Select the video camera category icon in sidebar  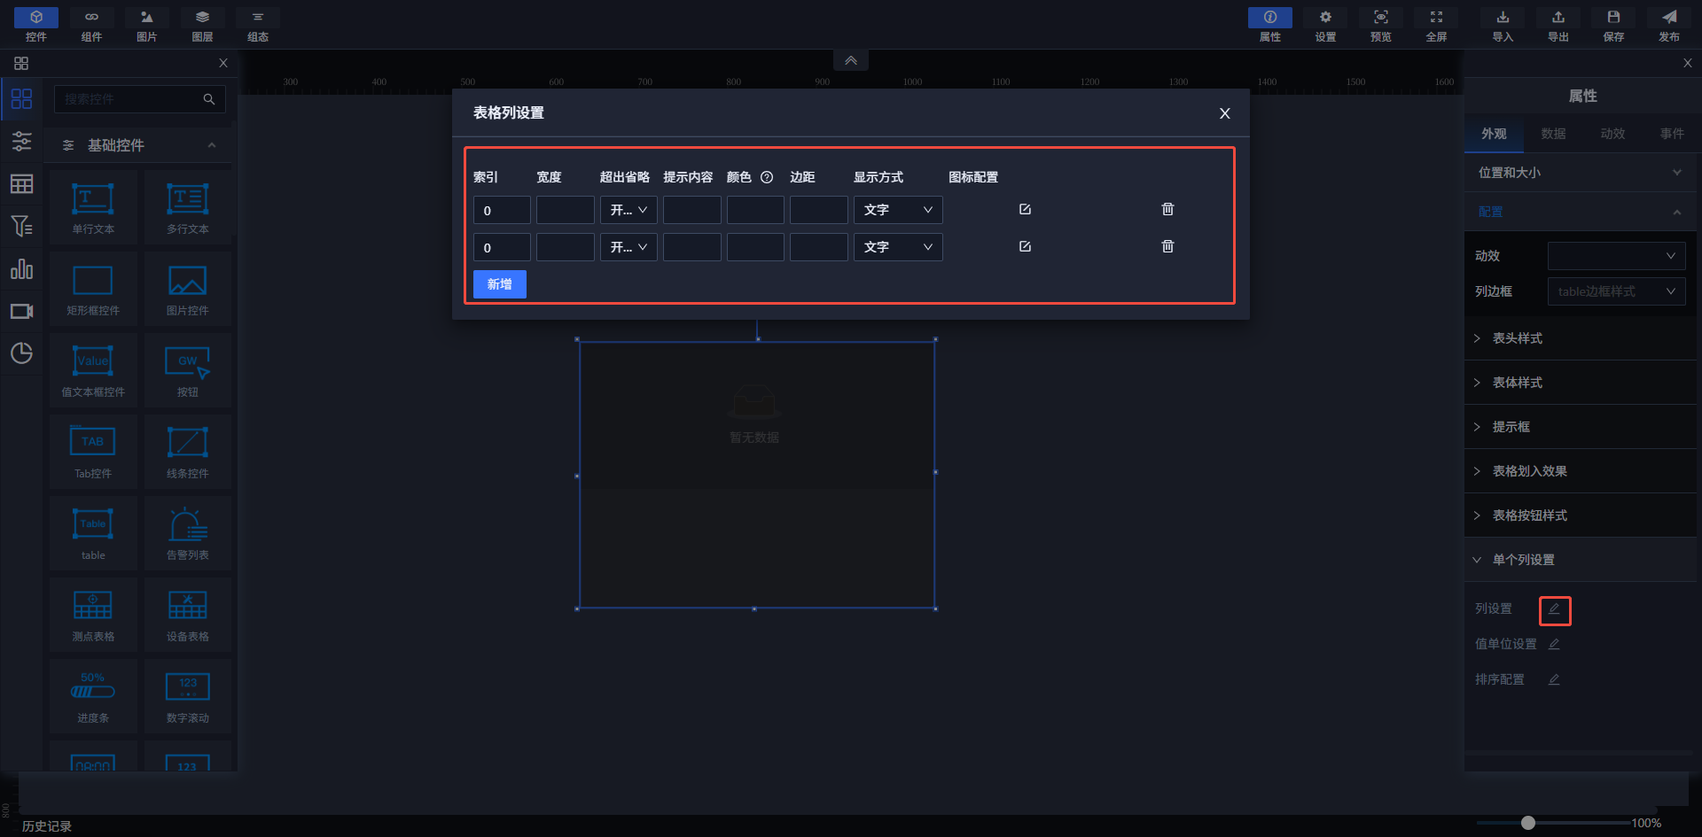(21, 311)
